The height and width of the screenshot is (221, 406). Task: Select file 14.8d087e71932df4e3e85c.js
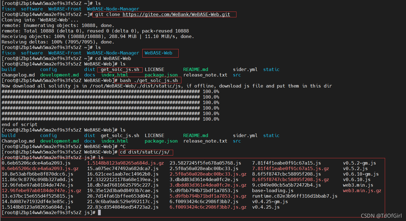tap(37, 201)
